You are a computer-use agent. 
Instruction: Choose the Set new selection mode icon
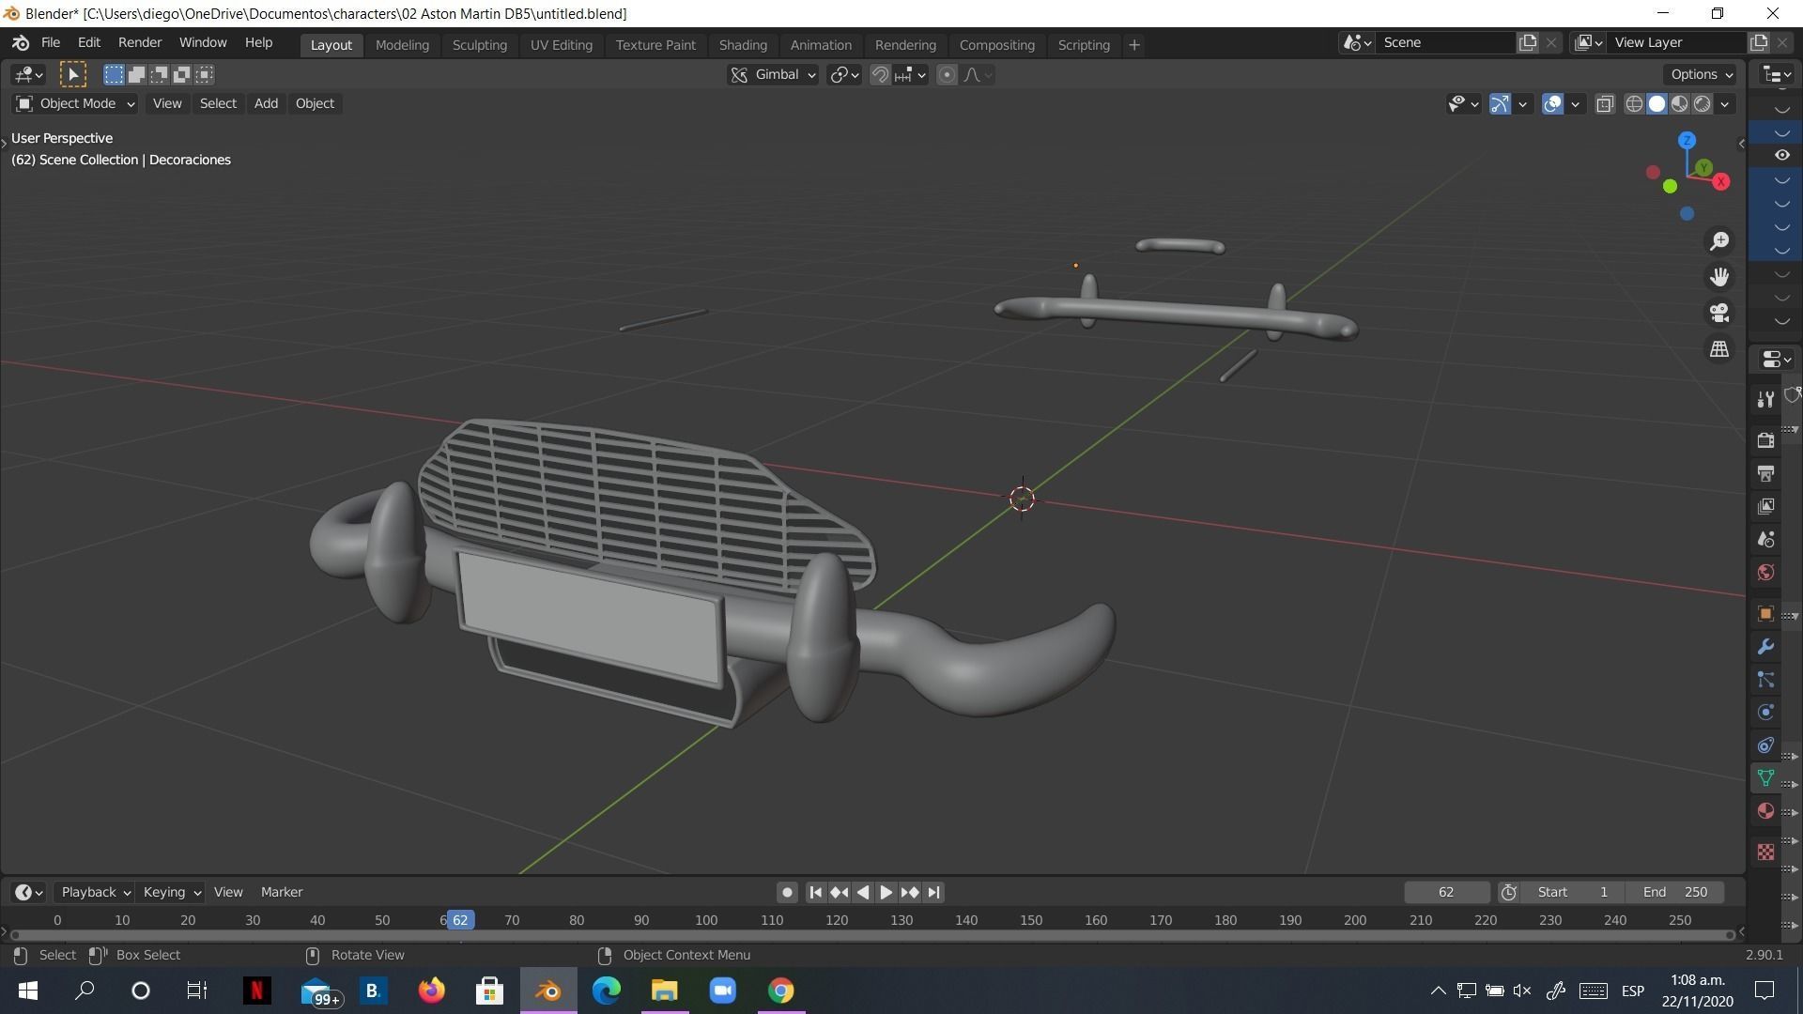(x=114, y=74)
